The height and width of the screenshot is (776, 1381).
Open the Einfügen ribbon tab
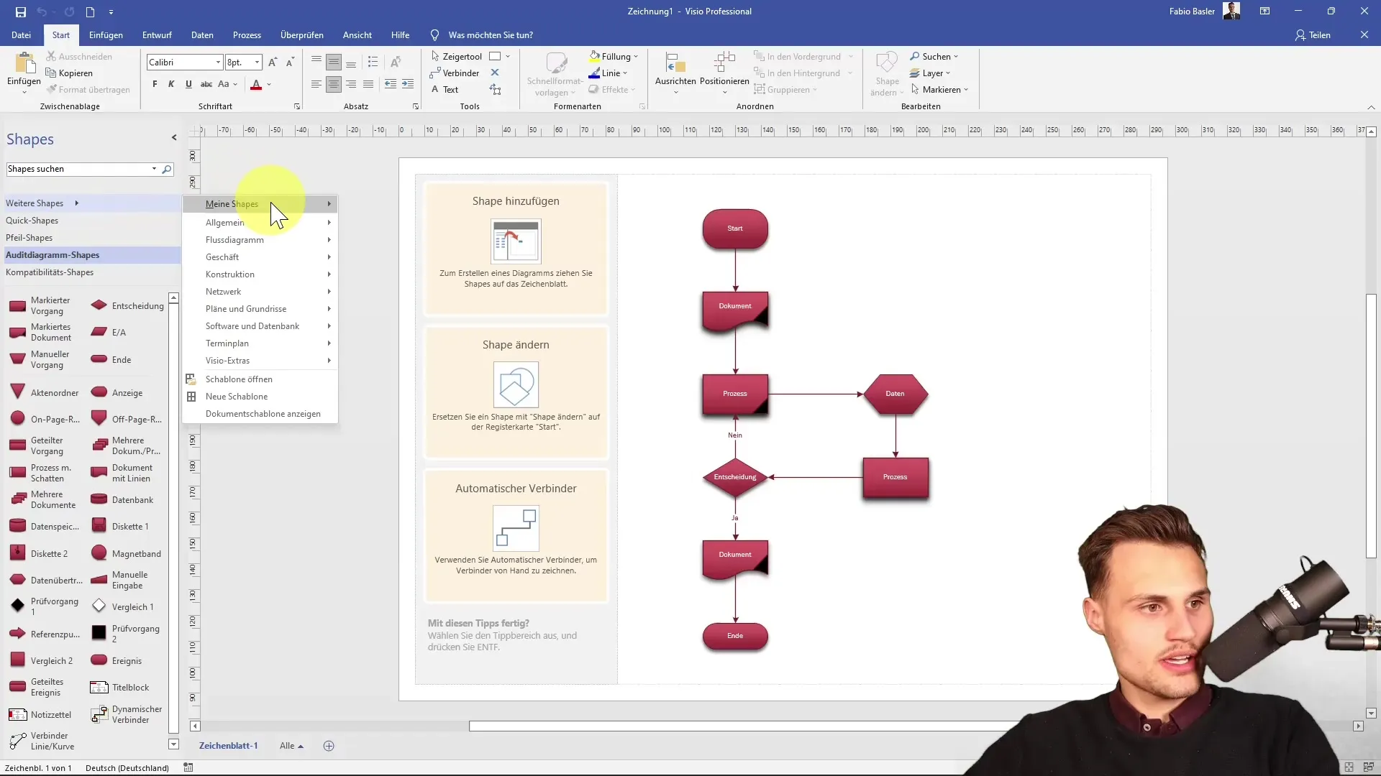coord(106,34)
